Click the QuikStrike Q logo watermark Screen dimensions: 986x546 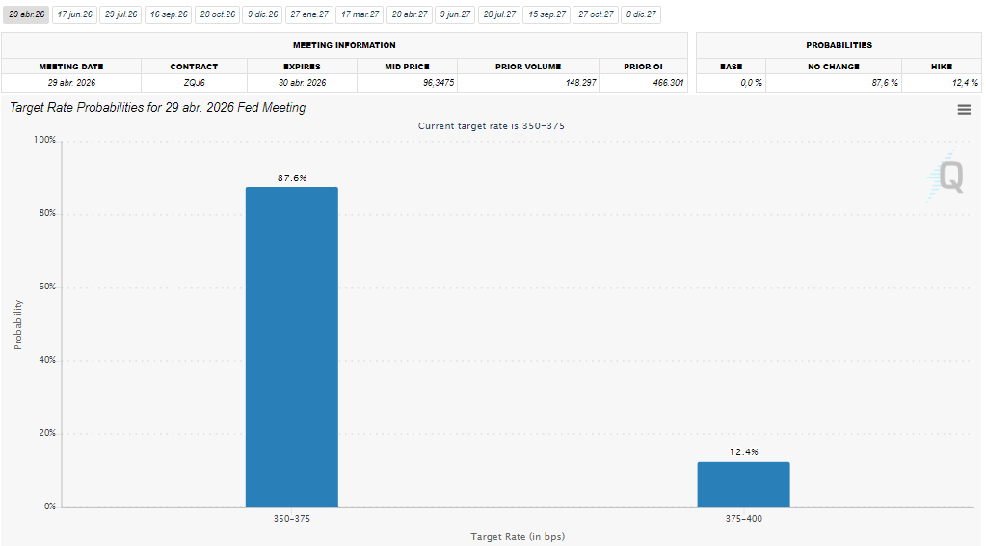tap(948, 177)
